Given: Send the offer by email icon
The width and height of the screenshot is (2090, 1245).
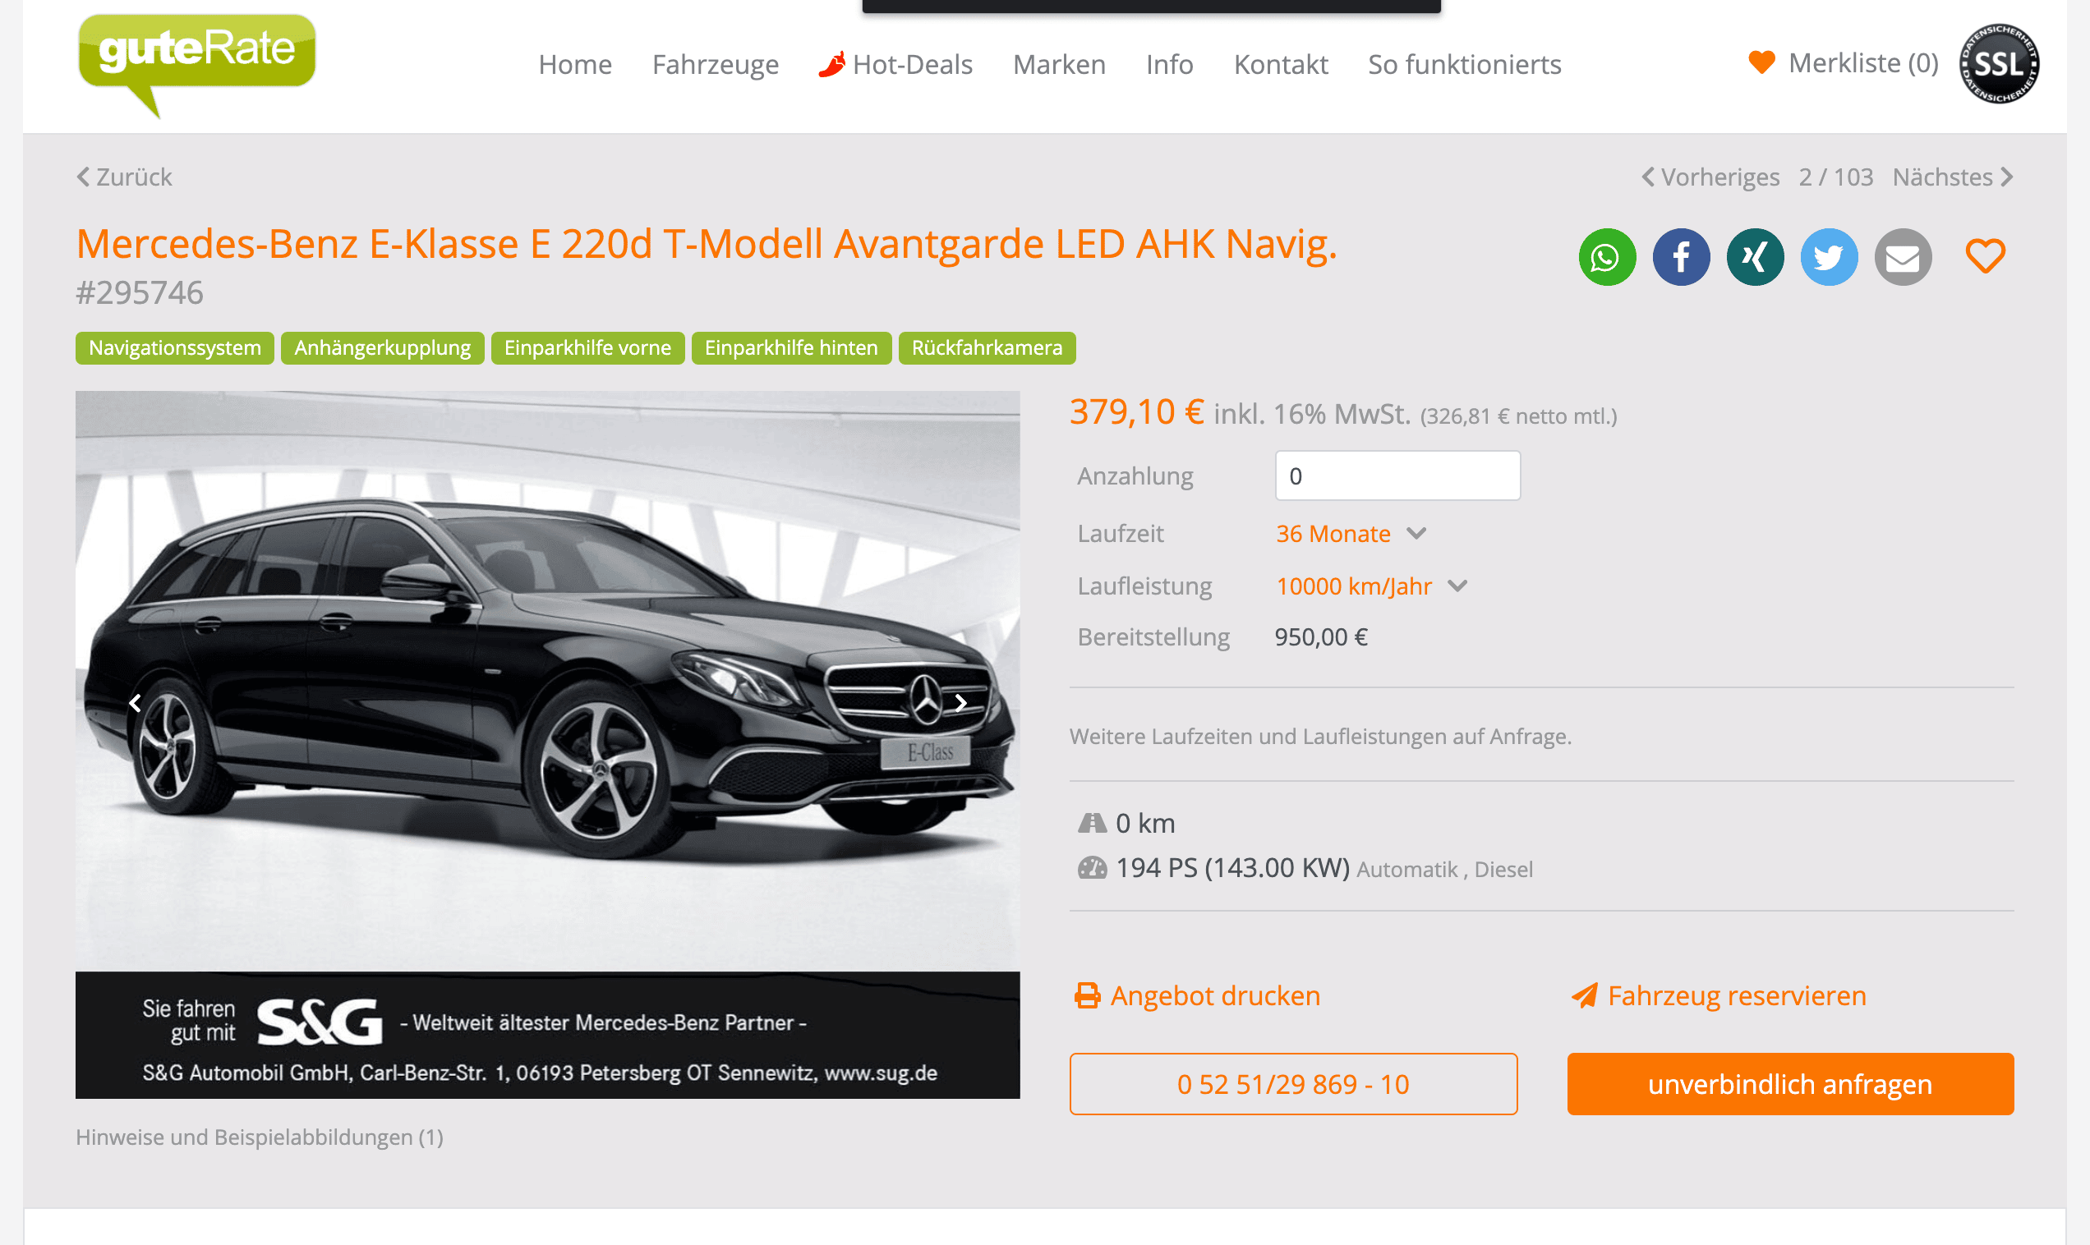Looking at the screenshot, I should coord(1902,257).
